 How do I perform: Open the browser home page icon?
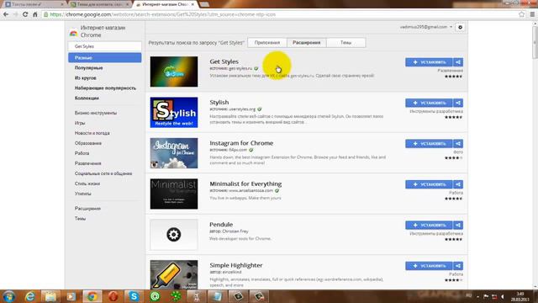[x=35, y=14]
